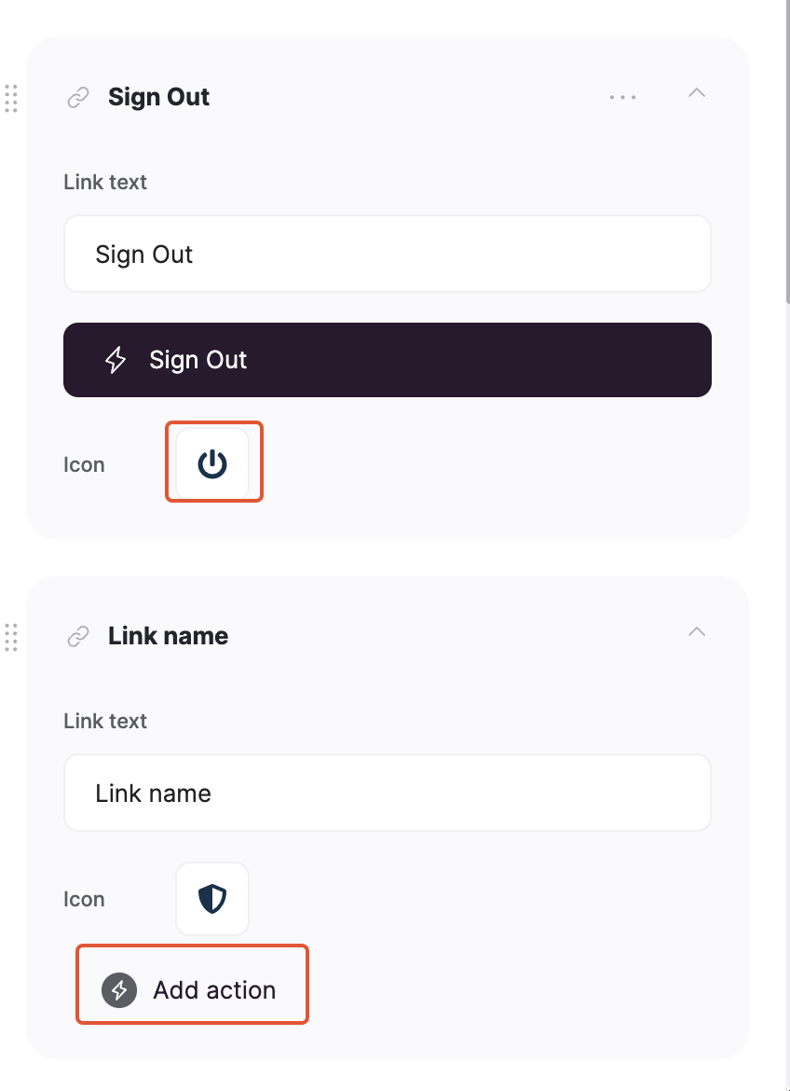Click the lightning icon inside Add action

point(118,989)
